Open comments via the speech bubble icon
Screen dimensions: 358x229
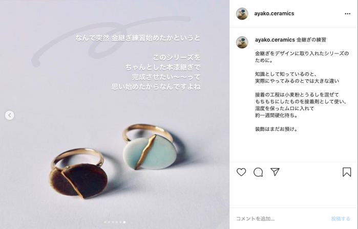[x=258, y=172]
